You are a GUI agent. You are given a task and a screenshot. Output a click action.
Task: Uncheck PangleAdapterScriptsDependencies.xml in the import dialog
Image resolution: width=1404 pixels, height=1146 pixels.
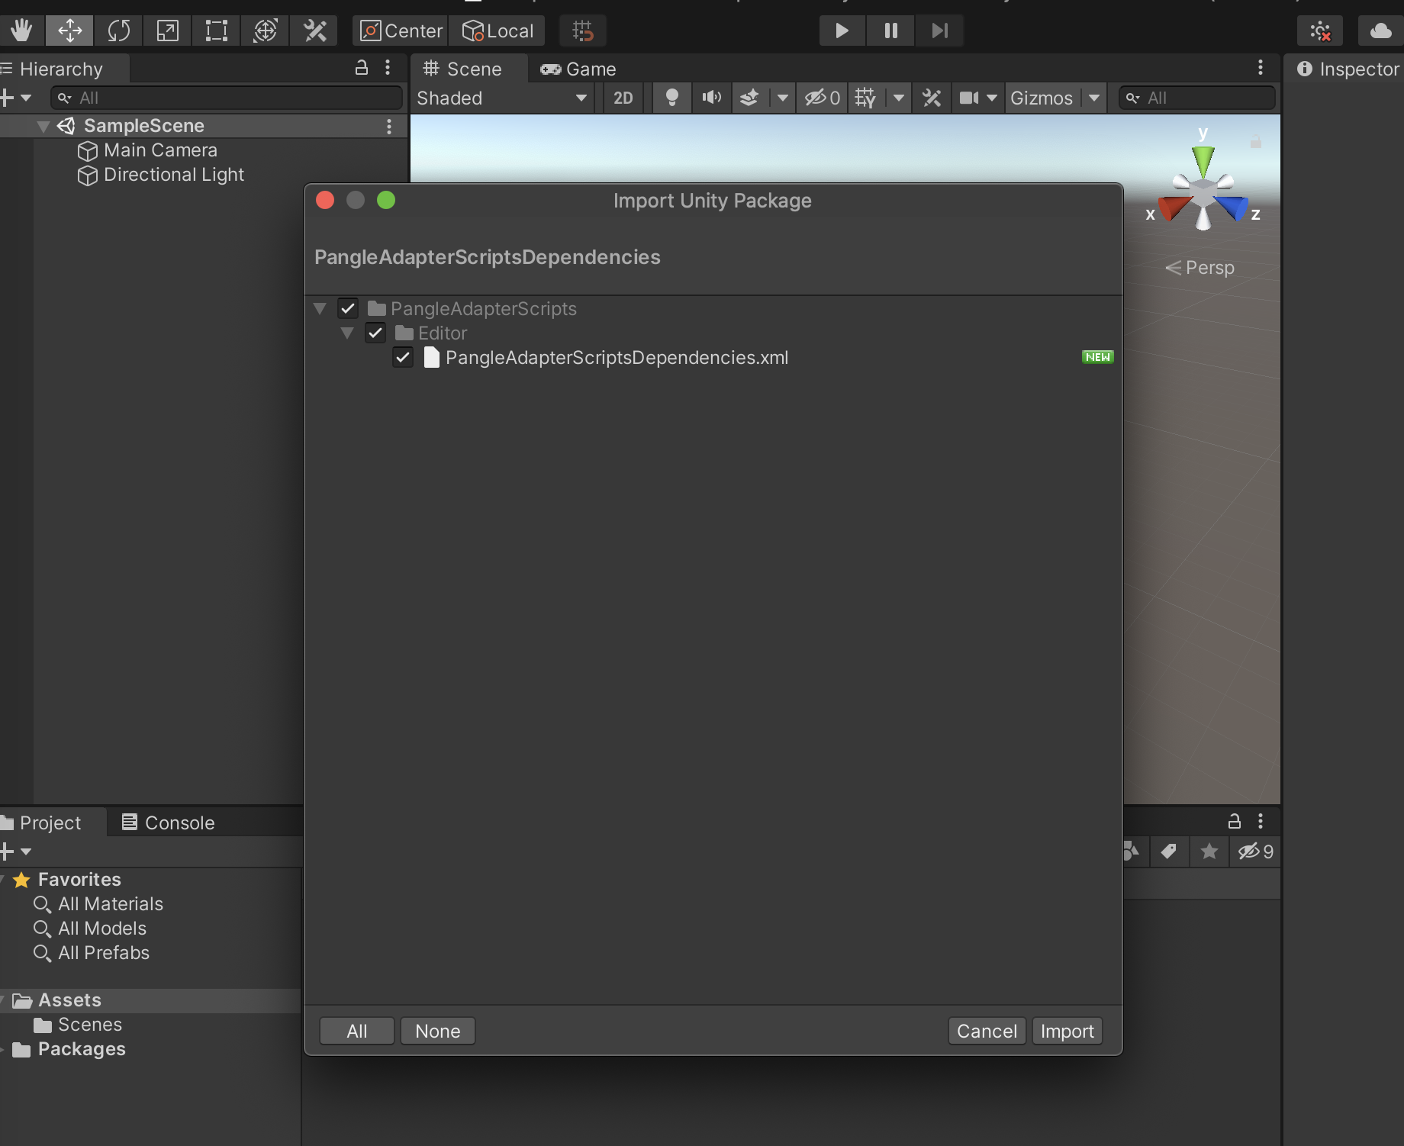click(x=403, y=357)
